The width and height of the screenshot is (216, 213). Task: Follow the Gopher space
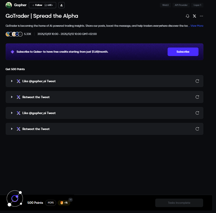[37, 5]
